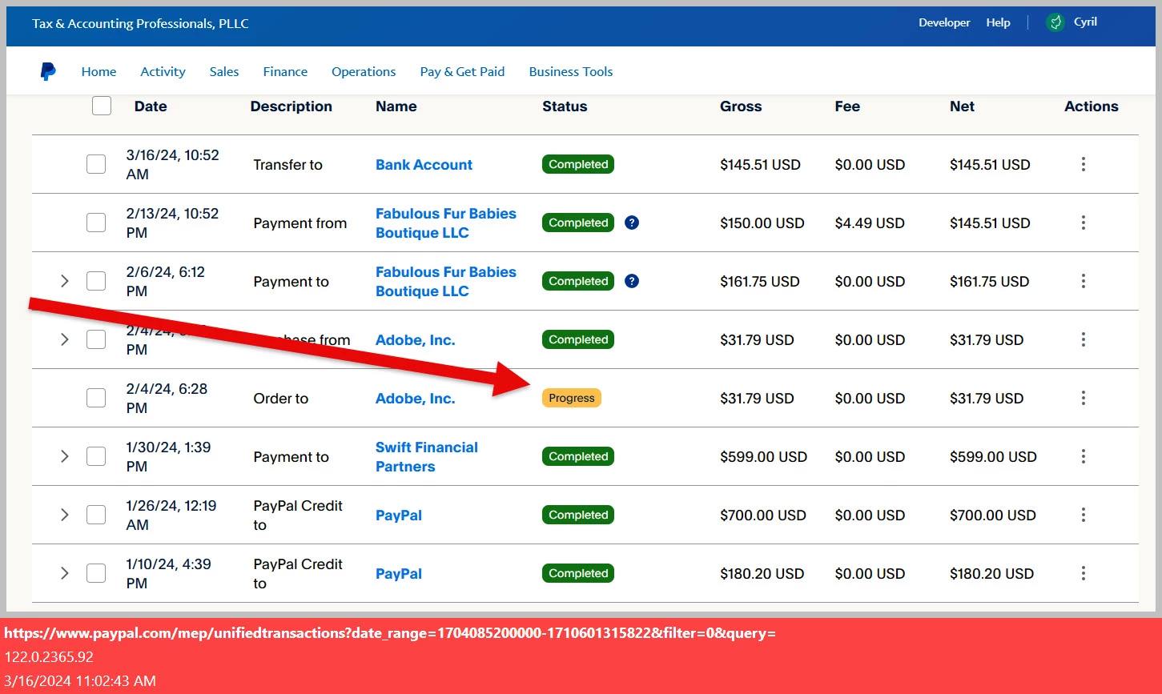Open Fabulous Fur Babies link in 2/6/24 row
Image resolution: width=1162 pixels, height=694 pixels.
[x=446, y=281]
